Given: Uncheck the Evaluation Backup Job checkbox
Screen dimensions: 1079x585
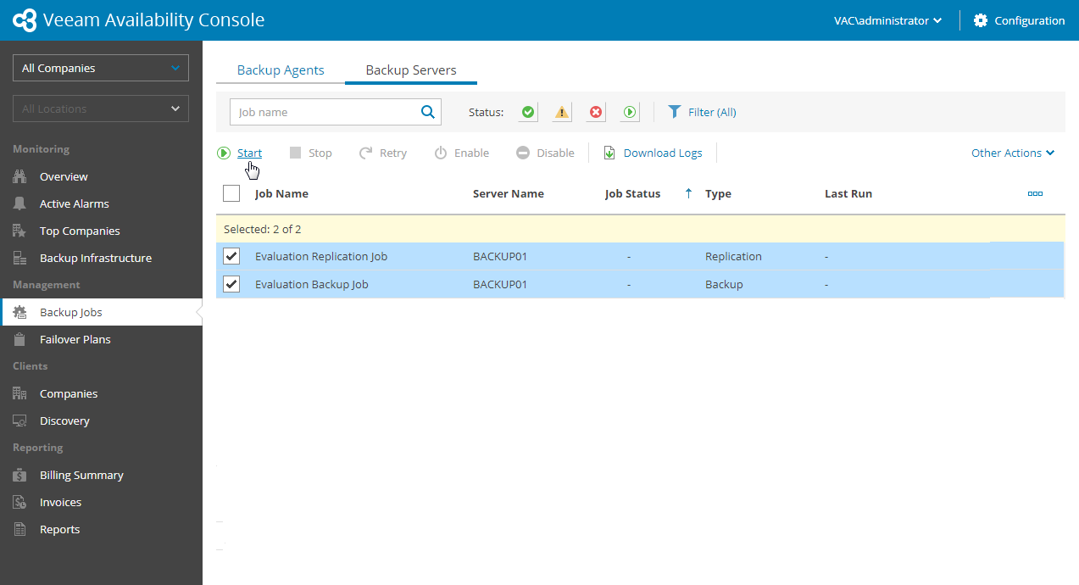Looking at the screenshot, I should point(231,284).
